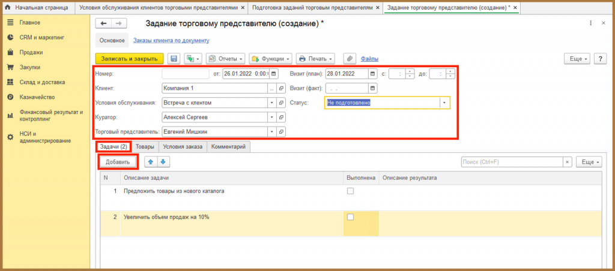Move task row down with arrow

[x=163, y=162]
